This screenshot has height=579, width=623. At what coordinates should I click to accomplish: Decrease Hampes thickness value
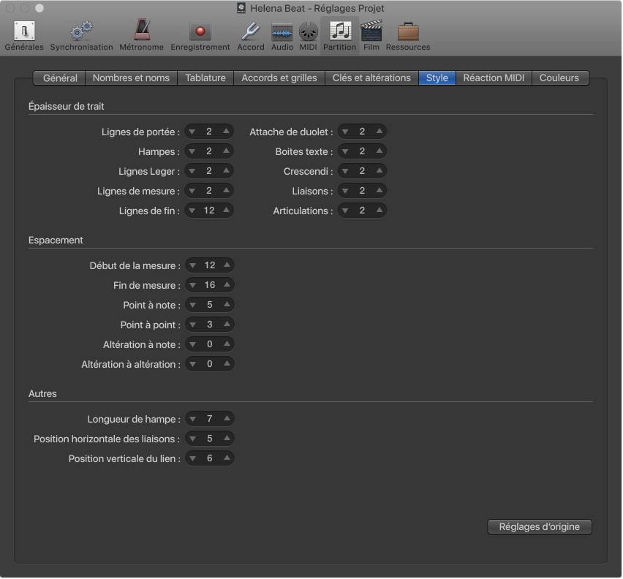pos(192,151)
